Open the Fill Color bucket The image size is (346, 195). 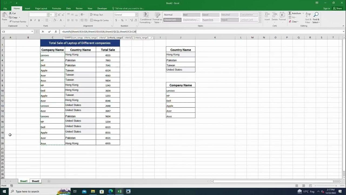click(54, 20)
